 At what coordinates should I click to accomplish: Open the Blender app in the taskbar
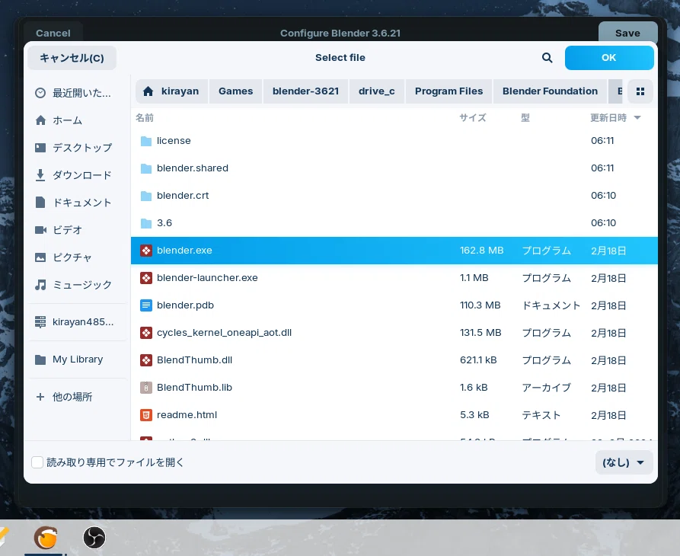pyautogui.click(x=46, y=538)
